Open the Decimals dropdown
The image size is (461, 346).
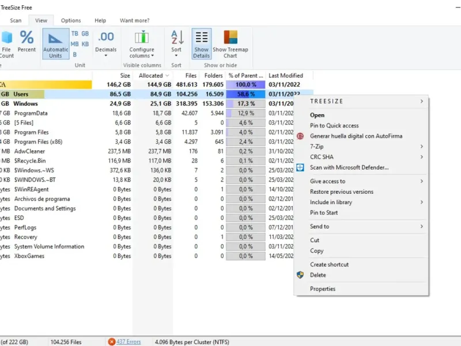[106, 44]
